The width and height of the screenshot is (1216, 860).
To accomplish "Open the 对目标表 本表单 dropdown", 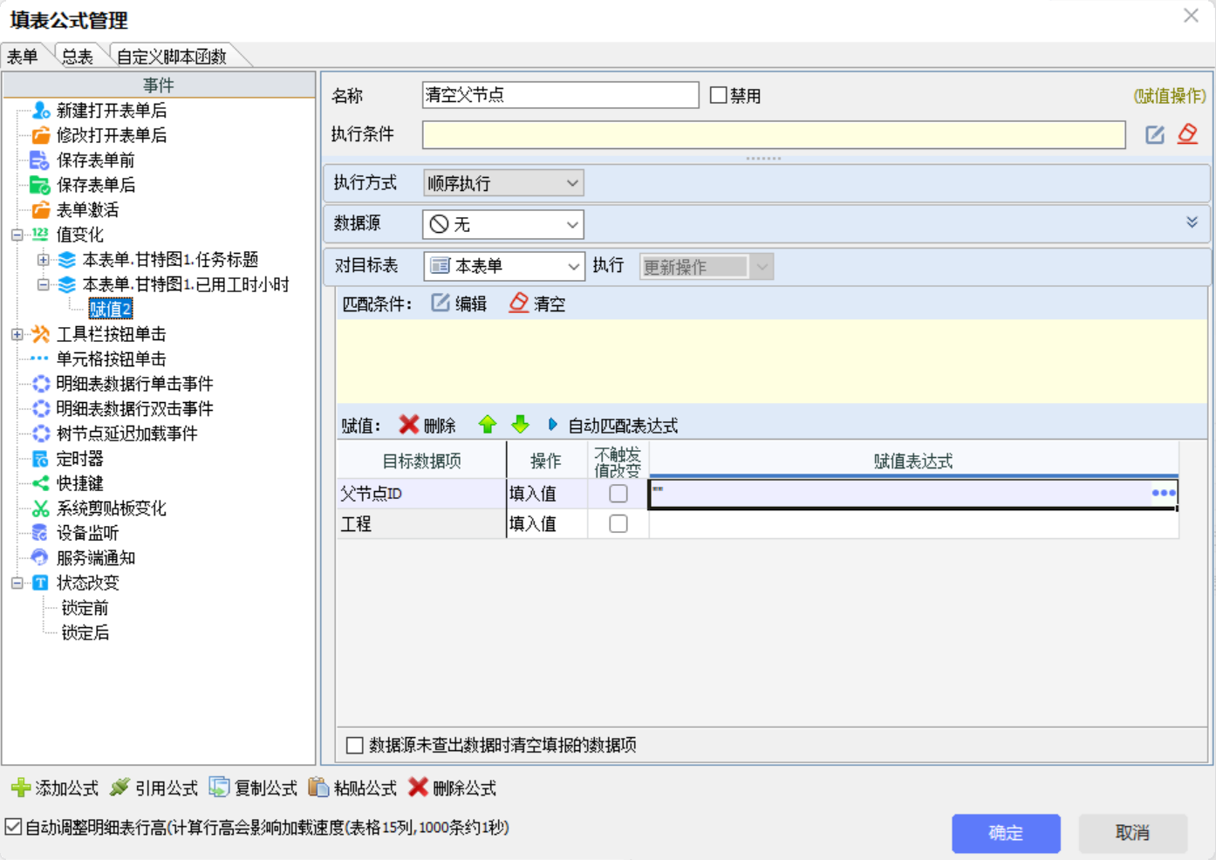I will pos(503,266).
